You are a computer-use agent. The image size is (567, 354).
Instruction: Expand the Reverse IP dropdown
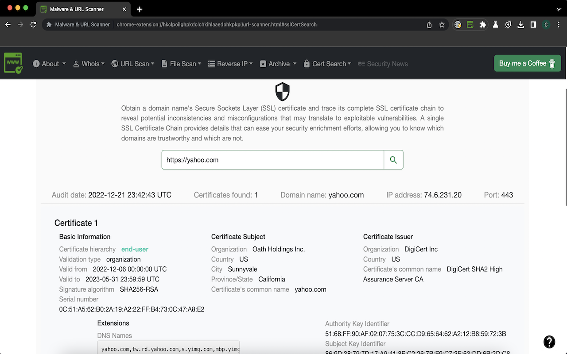coord(230,63)
